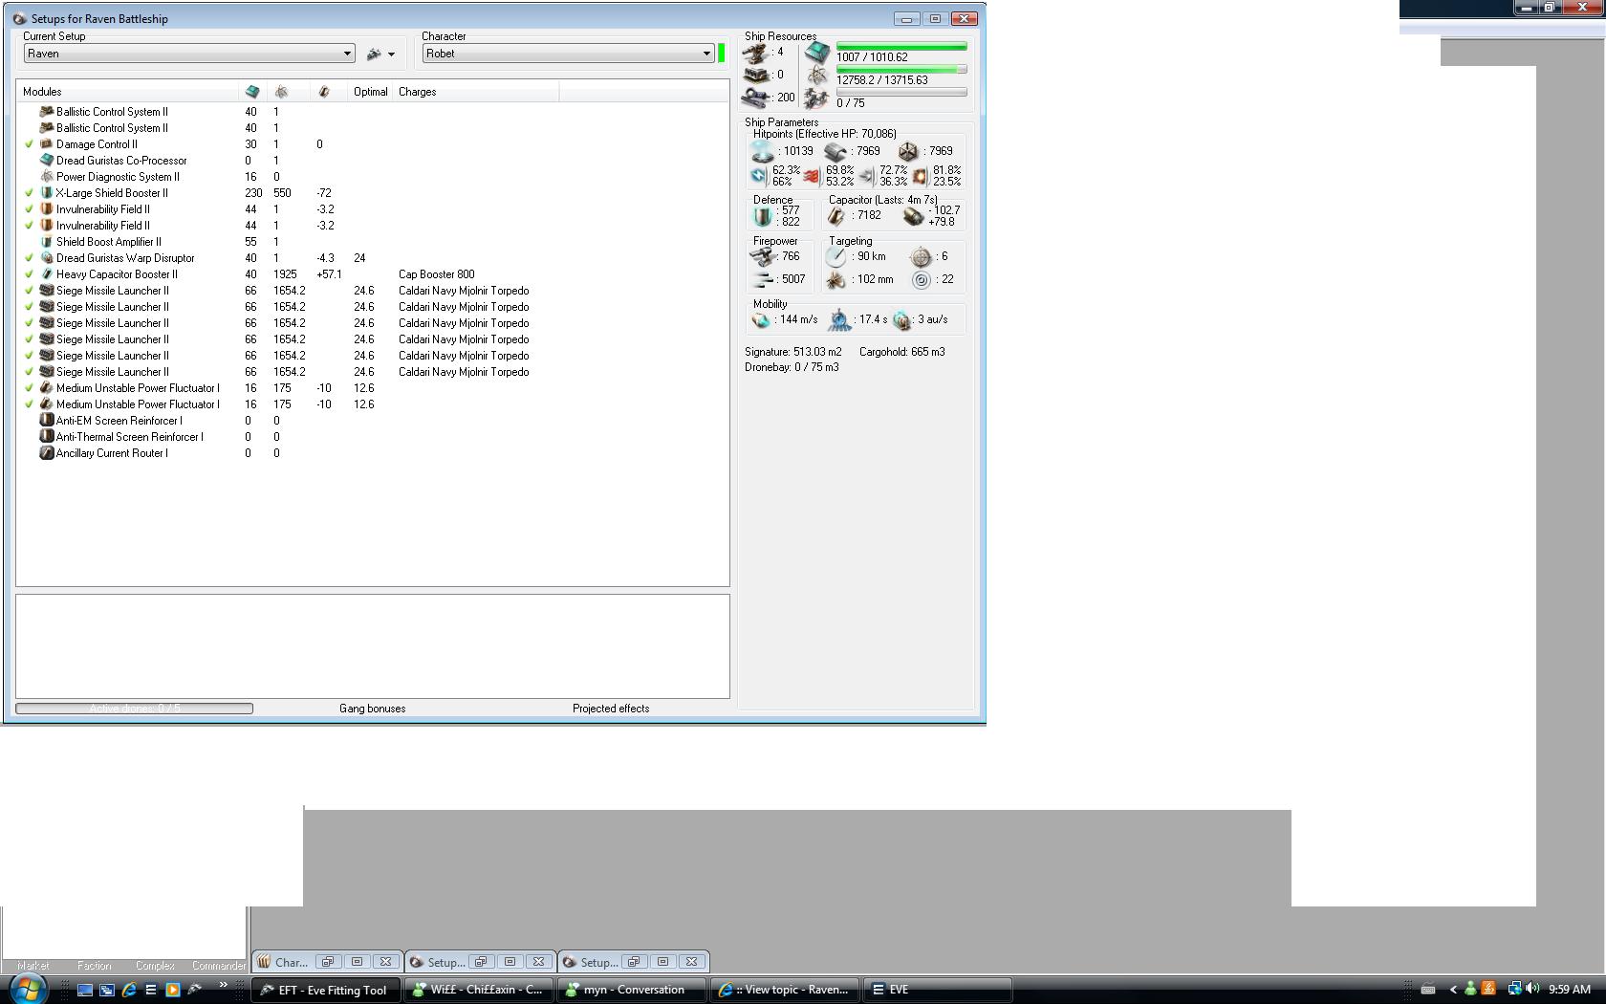Click the scan resolution icon showing 102 mm
Image resolution: width=1606 pixels, height=1004 pixels.
(x=837, y=280)
